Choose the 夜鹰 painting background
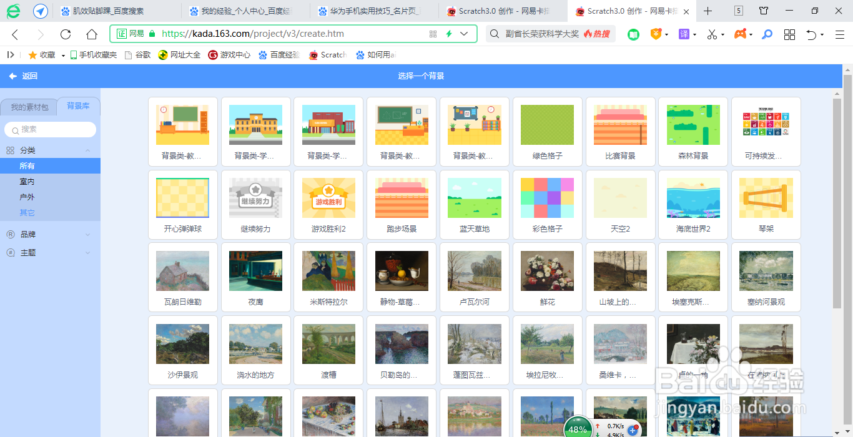Screen dimensions: 853x437 256,278
